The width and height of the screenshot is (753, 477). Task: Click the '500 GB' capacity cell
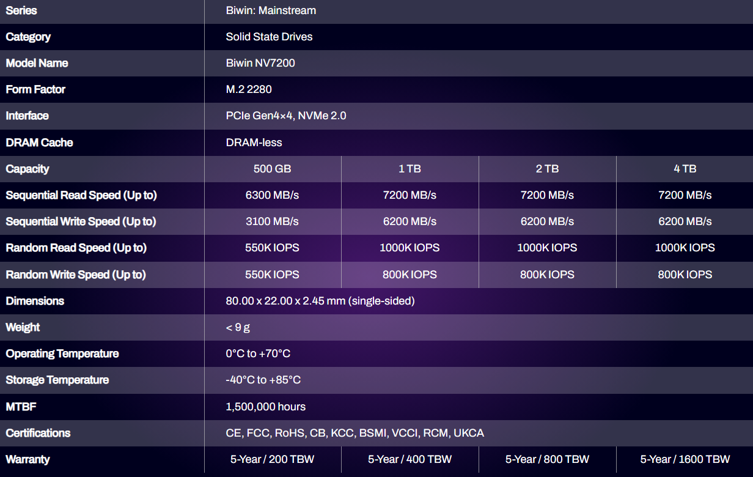pyautogui.click(x=273, y=169)
